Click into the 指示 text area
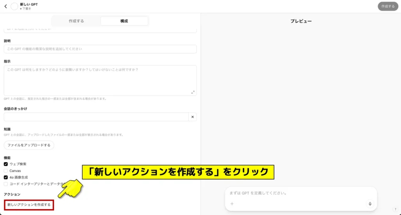This screenshot has width=401, height=215. [x=100, y=80]
